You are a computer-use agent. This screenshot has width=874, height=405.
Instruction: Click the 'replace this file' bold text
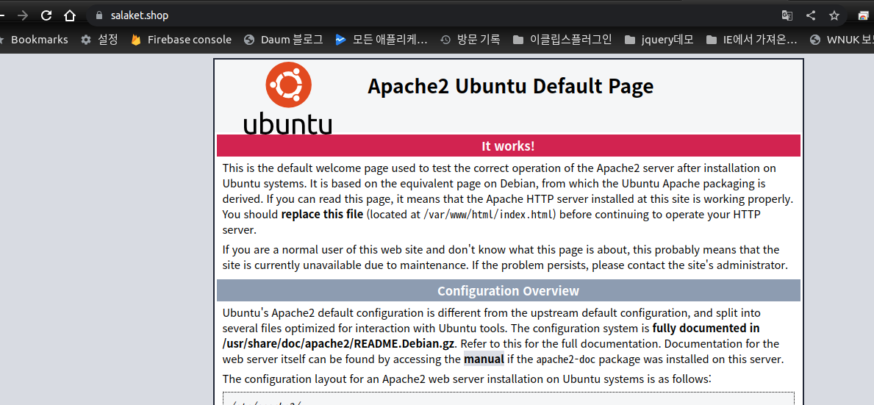[322, 215]
